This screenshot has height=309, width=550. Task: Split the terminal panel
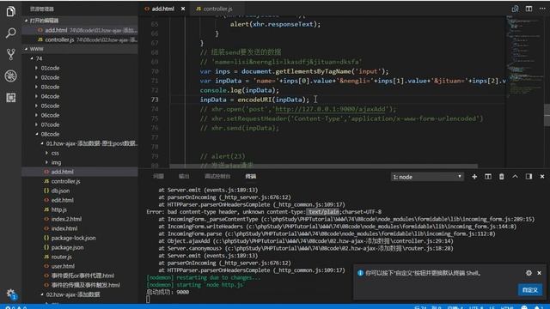pos(488,177)
